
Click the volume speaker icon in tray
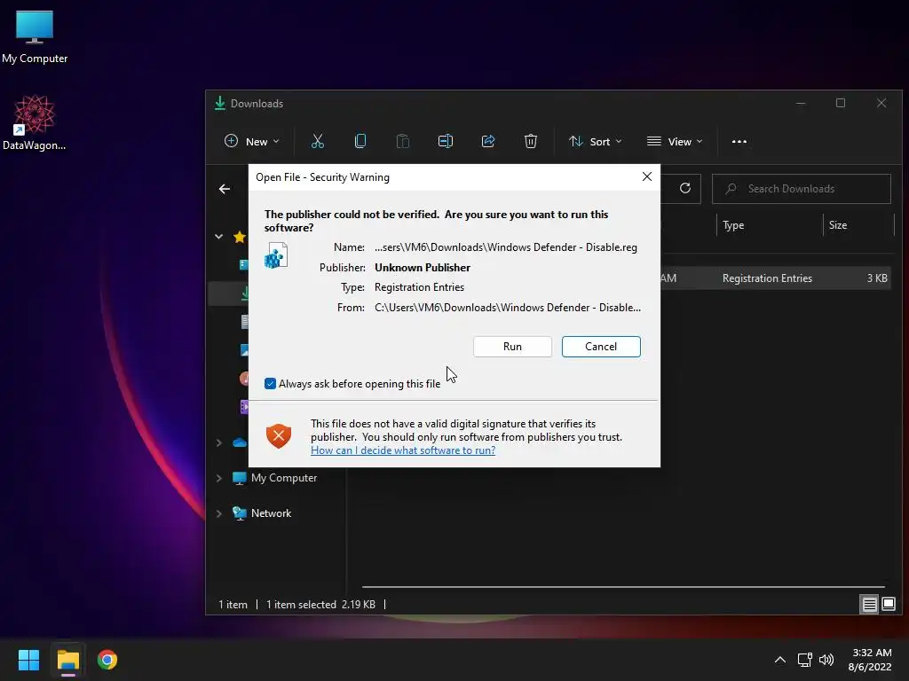click(826, 660)
